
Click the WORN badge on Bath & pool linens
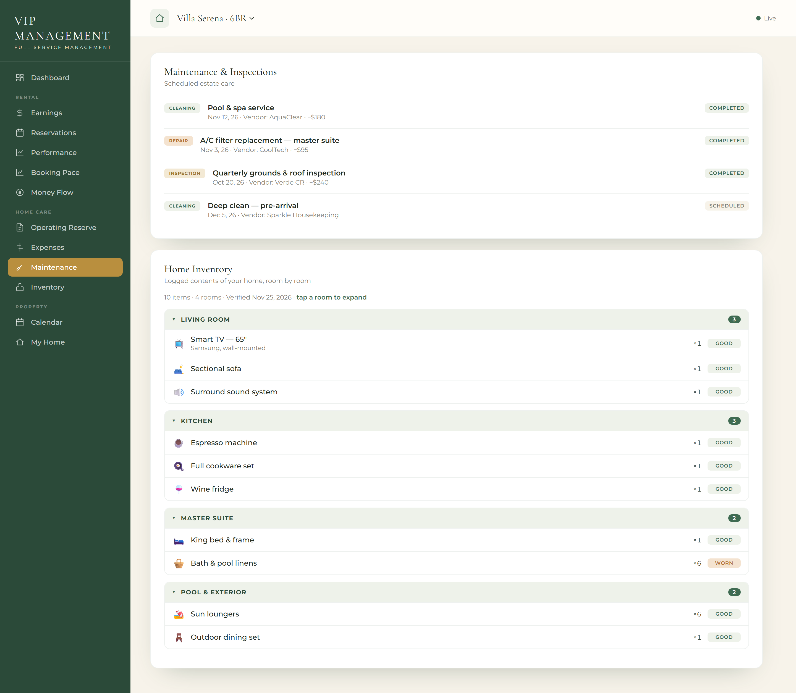coord(724,563)
